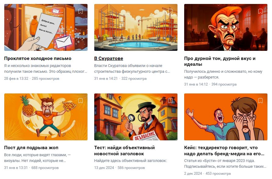The height and width of the screenshot is (179, 272).
Task: Open 'Тест: найди объективный новостной заголовок'
Action: pyautogui.click(x=124, y=151)
